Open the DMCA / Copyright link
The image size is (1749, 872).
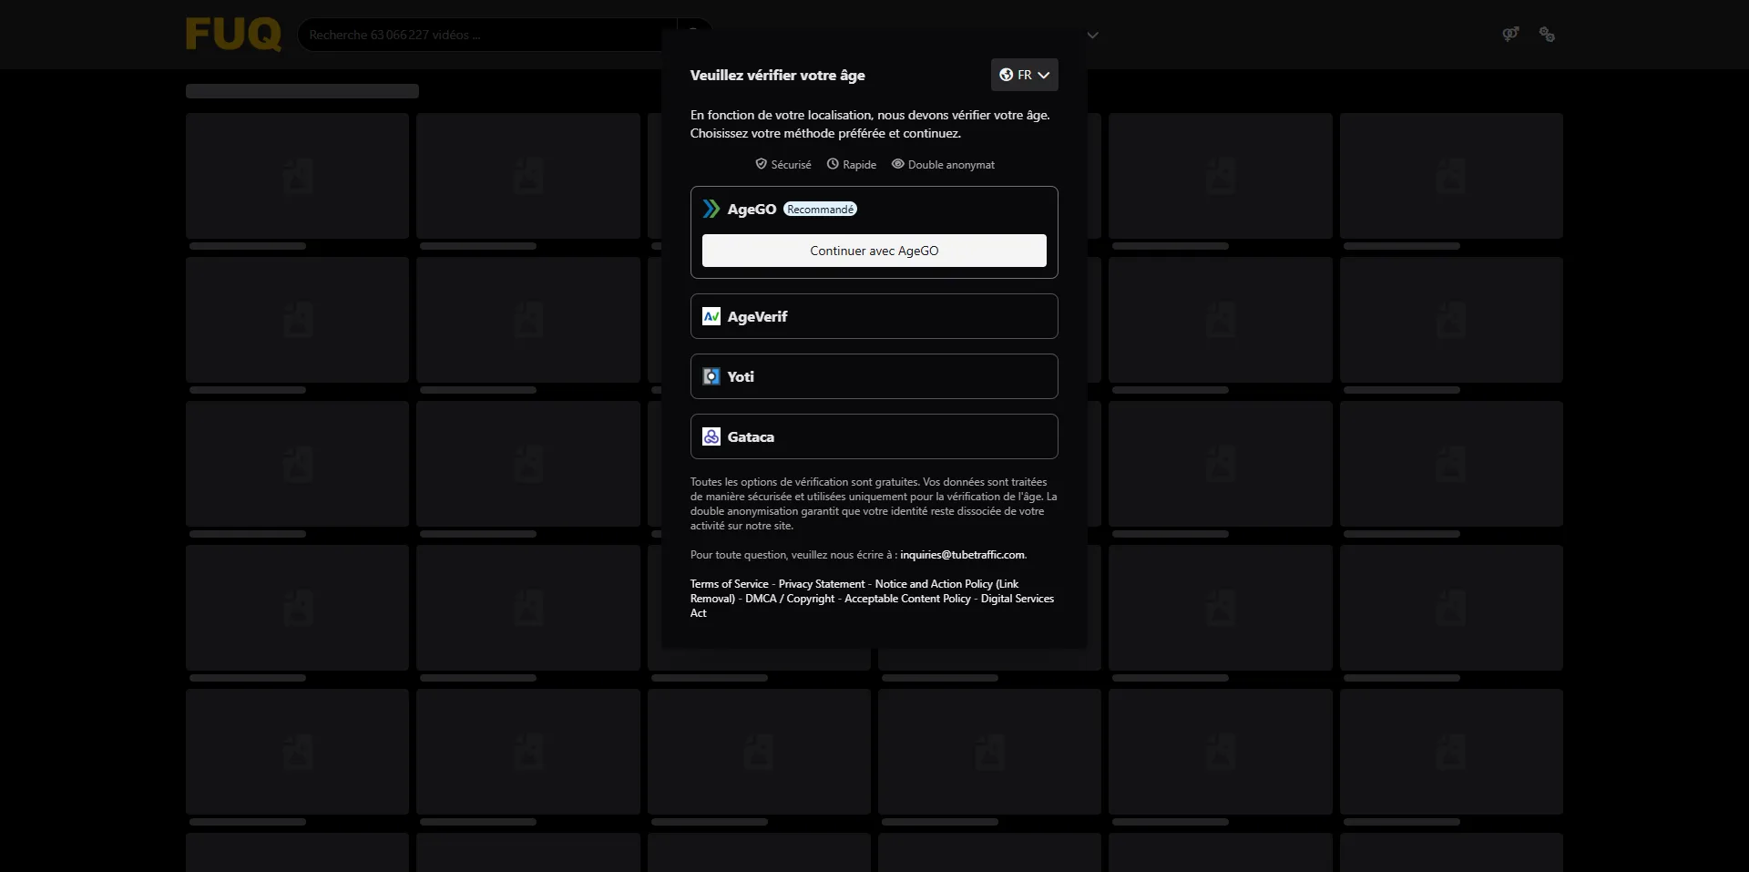[789, 599]
